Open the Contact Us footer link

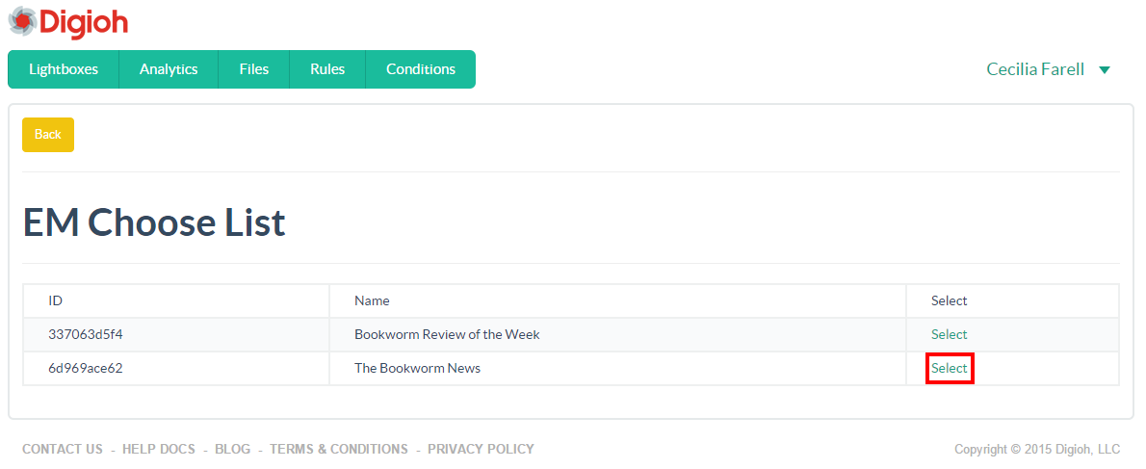[x=63, y=449]
